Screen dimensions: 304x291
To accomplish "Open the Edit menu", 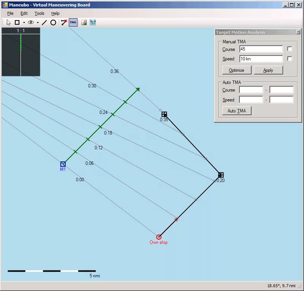I will [x=24, y=13].
